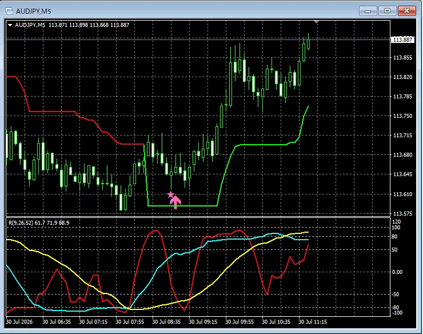Click the 113.645 price scale label
Viewport: 423px width, 334px height.
402,174
